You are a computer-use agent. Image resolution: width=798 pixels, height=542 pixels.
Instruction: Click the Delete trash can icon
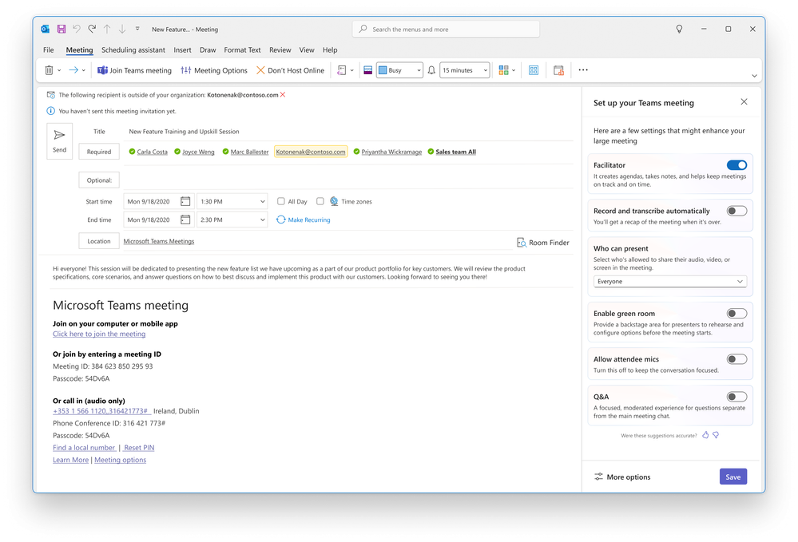(49, 70)
